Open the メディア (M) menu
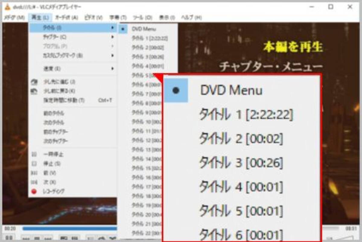362x242 pixels. pos(14,18)
